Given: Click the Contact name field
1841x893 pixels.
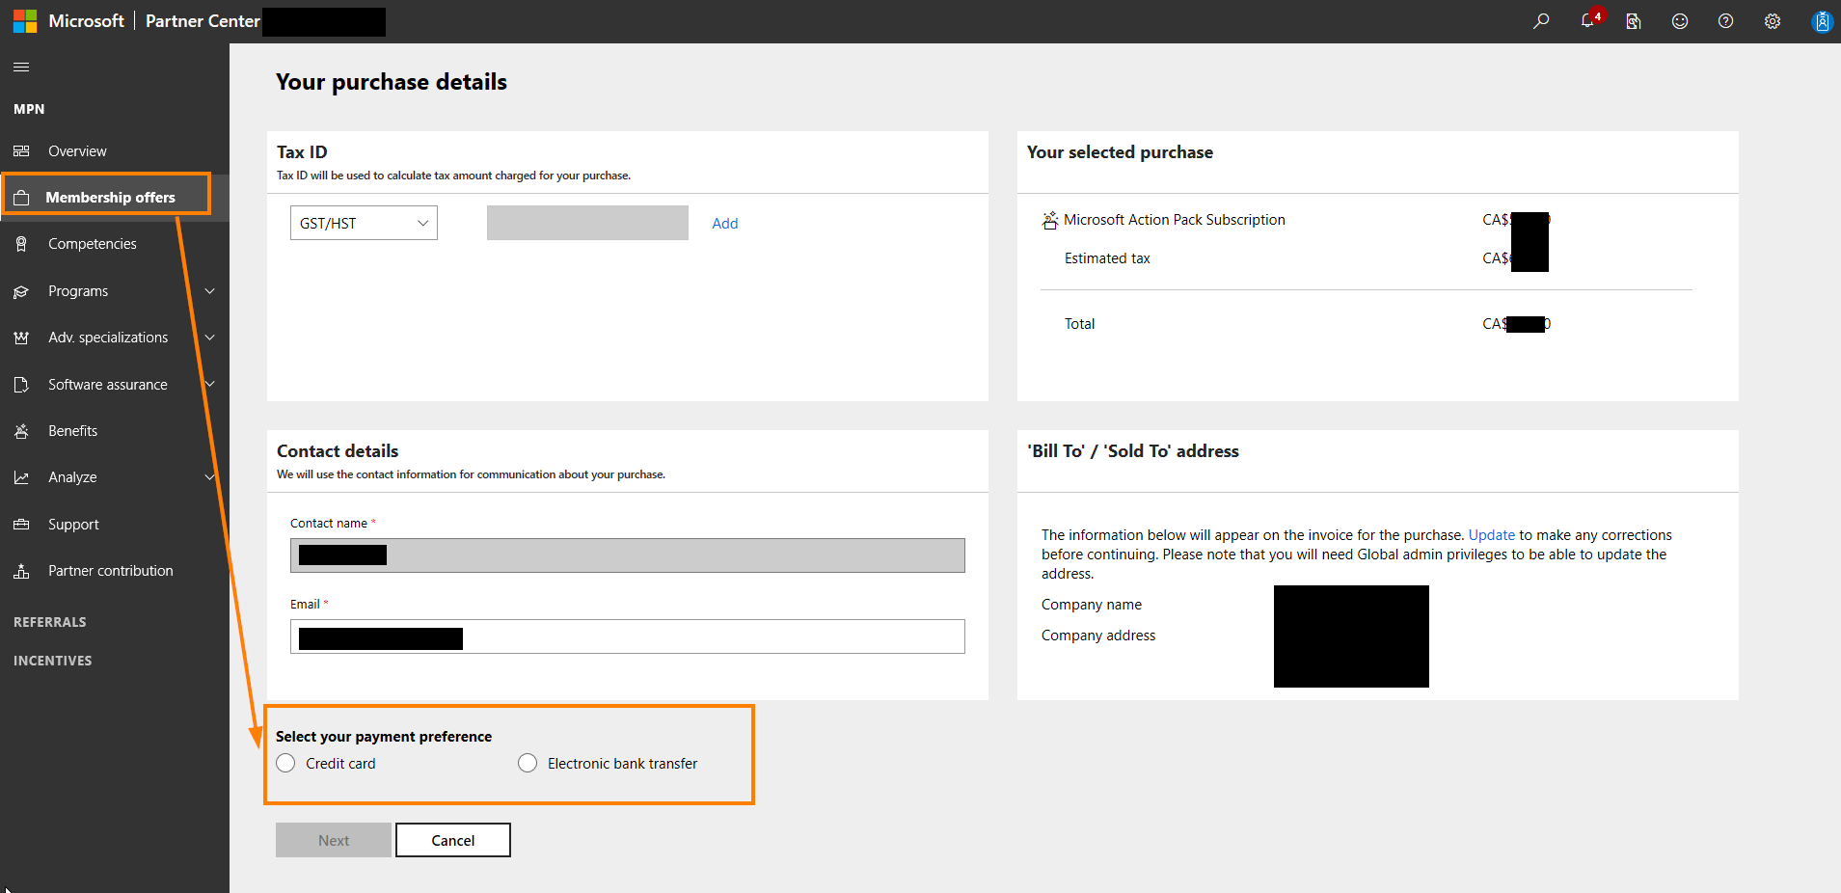Looking at the screenshot, I should point(628,555).
